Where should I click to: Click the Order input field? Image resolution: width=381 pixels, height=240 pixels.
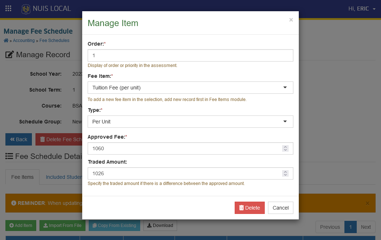(190, 55)
